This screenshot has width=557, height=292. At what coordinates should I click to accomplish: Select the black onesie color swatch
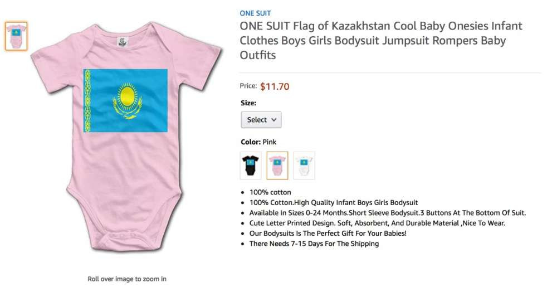(x=251, y=166)
